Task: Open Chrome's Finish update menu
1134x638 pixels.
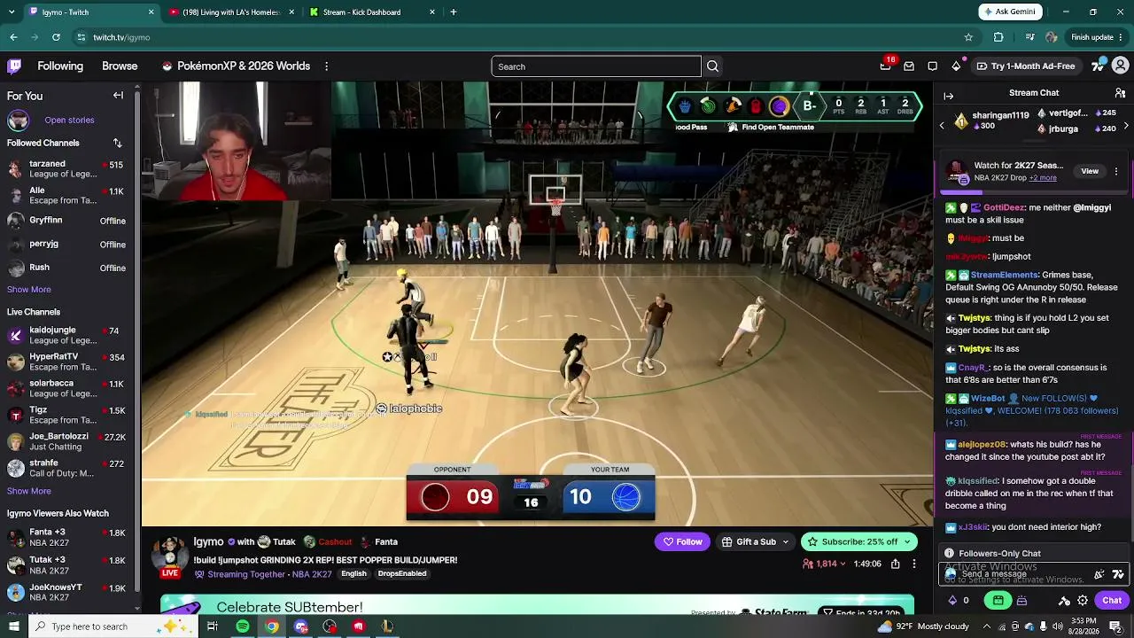Action: click(x=1098, y=37)
